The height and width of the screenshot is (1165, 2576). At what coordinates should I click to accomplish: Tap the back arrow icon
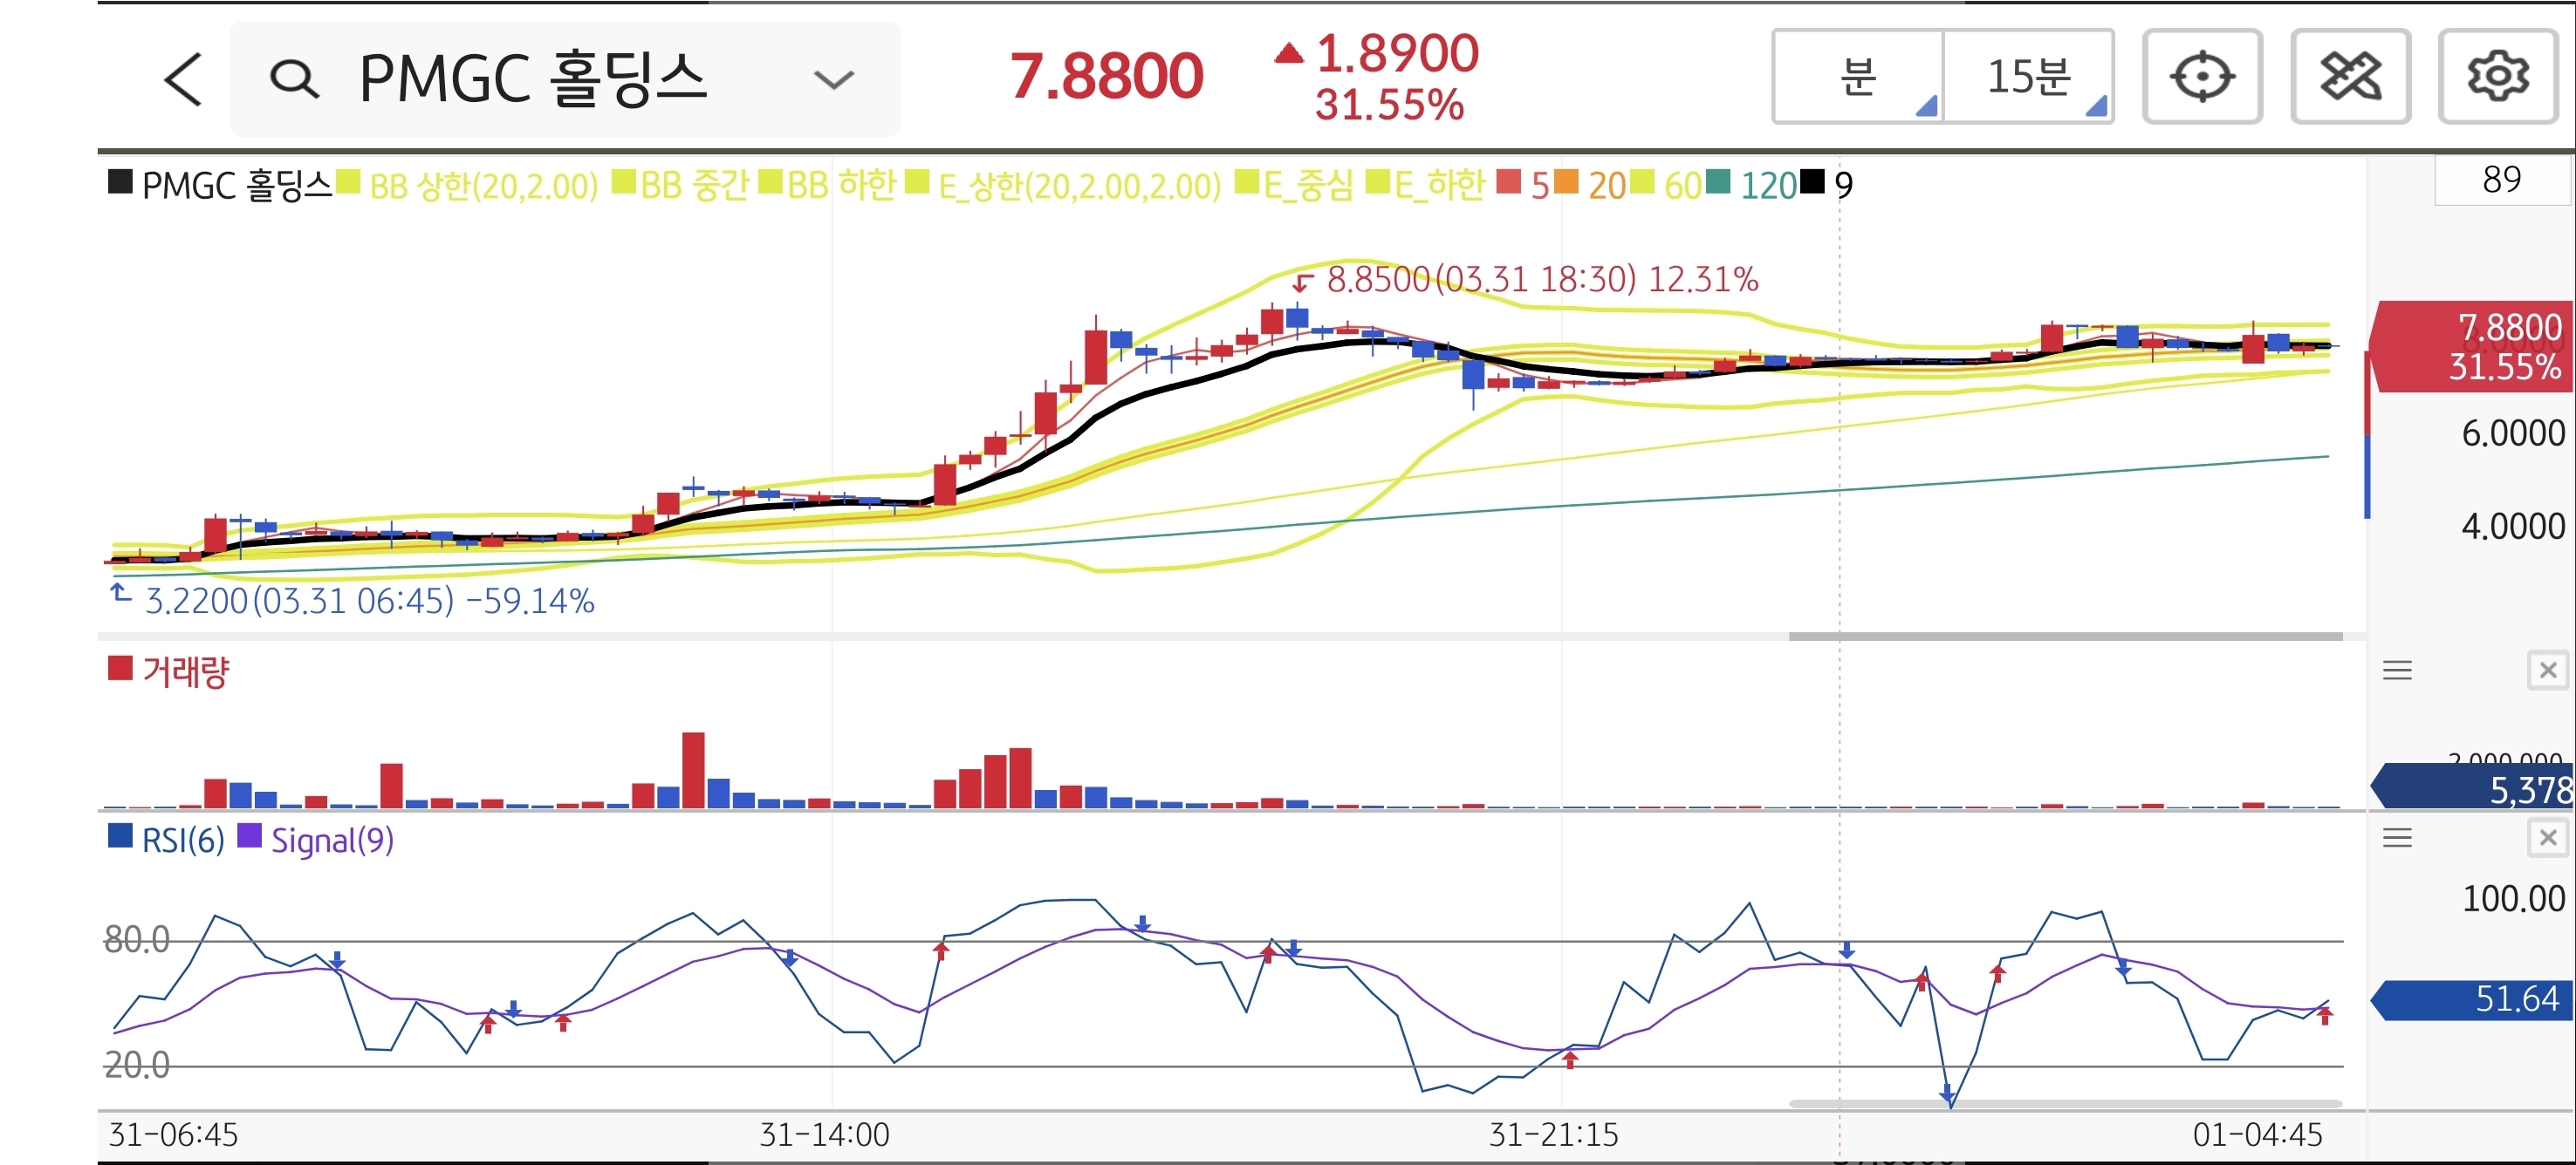coord(183,79)
